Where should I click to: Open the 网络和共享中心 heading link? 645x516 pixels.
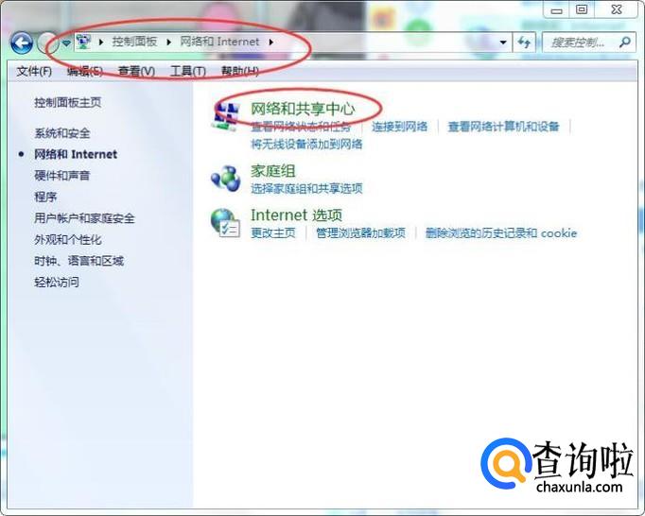point(303,109)
